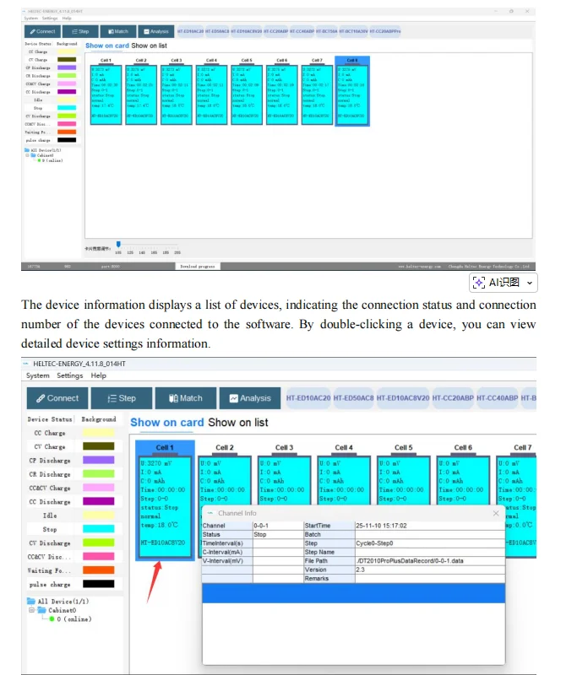The height and width of the screenshot is (675, 577).
Task: Select HT-CC20ABP tab in the lower screenshot
Action: [453, 398]
